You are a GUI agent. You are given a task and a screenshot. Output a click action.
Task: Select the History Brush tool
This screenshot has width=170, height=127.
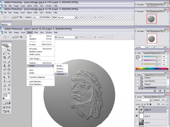(9, 65)
